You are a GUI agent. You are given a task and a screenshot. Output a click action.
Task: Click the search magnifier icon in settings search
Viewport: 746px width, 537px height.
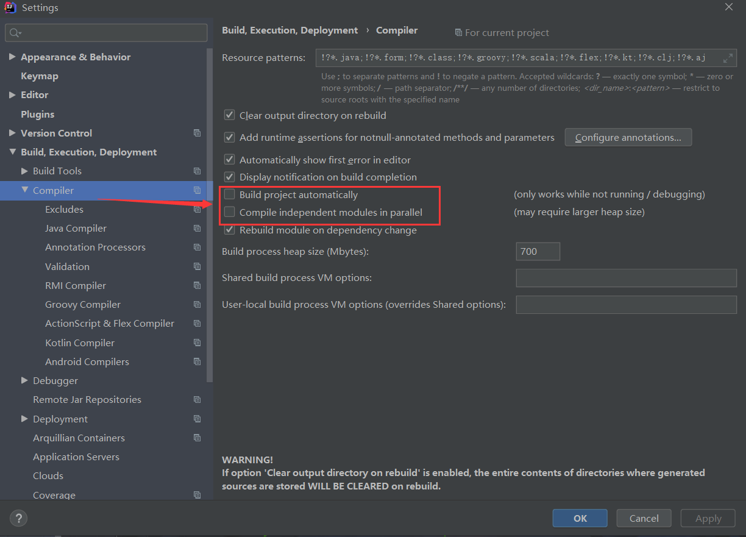click(16, 33)
